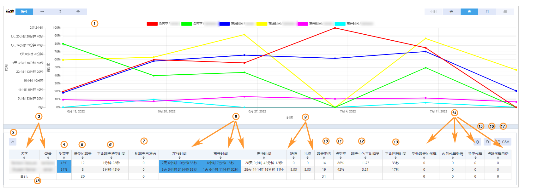Viewport: 537px width, 189px height.
Task: Sort by 离开时间 column header
Action: (x=220, y=155)
